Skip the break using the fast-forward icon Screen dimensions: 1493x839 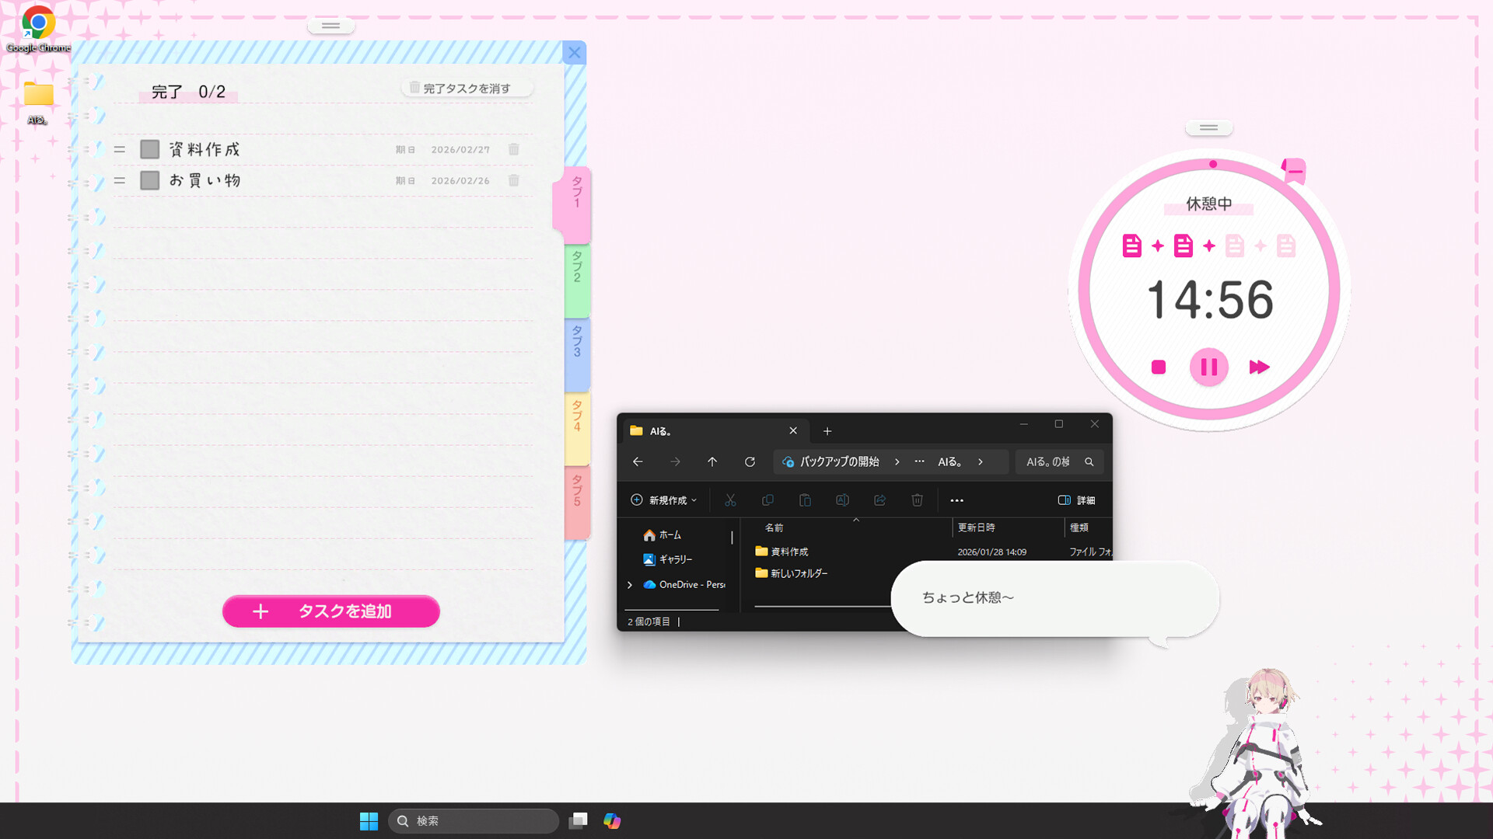click(x=1260, y=367)
